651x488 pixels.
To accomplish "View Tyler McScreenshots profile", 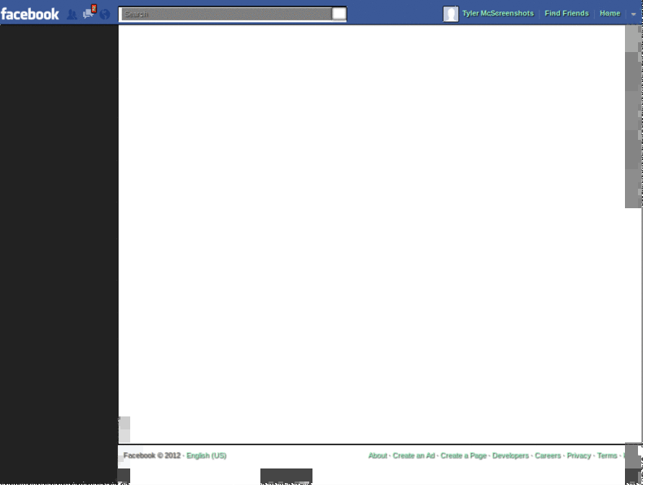I will (x=499, y=13).
